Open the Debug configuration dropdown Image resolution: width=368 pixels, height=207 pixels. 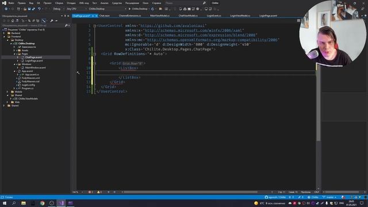click(x=59, y=9)
